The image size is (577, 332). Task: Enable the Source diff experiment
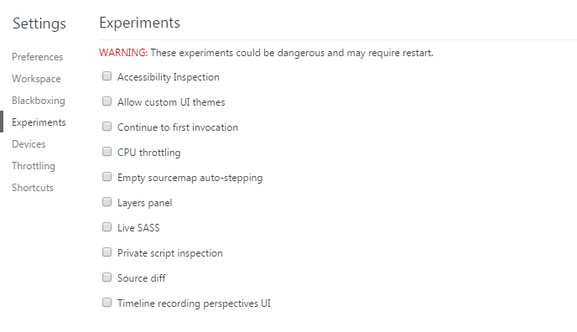pyautogui.click(x=107, y=278)
